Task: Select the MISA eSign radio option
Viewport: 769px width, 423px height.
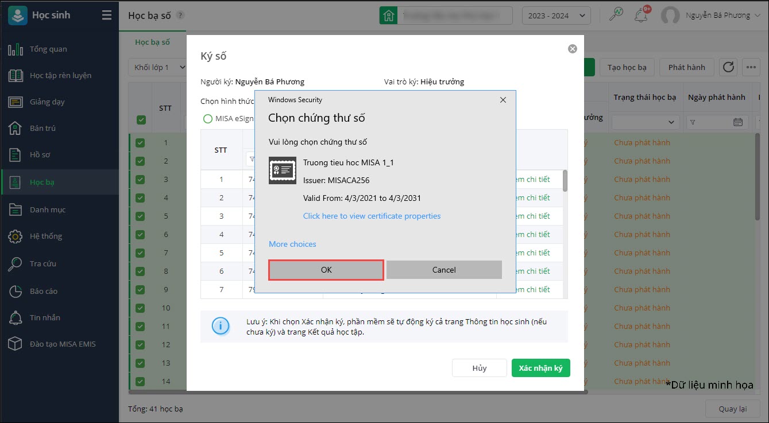Action: pyautogui.click(x=208, y=119)
